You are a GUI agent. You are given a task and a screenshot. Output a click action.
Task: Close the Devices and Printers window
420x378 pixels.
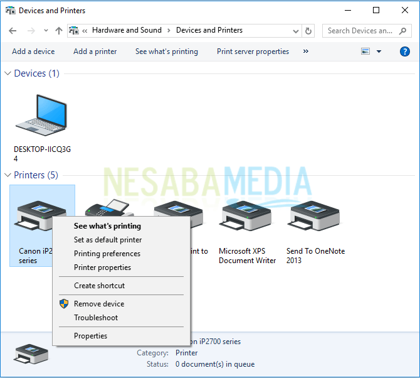[405, 10]
